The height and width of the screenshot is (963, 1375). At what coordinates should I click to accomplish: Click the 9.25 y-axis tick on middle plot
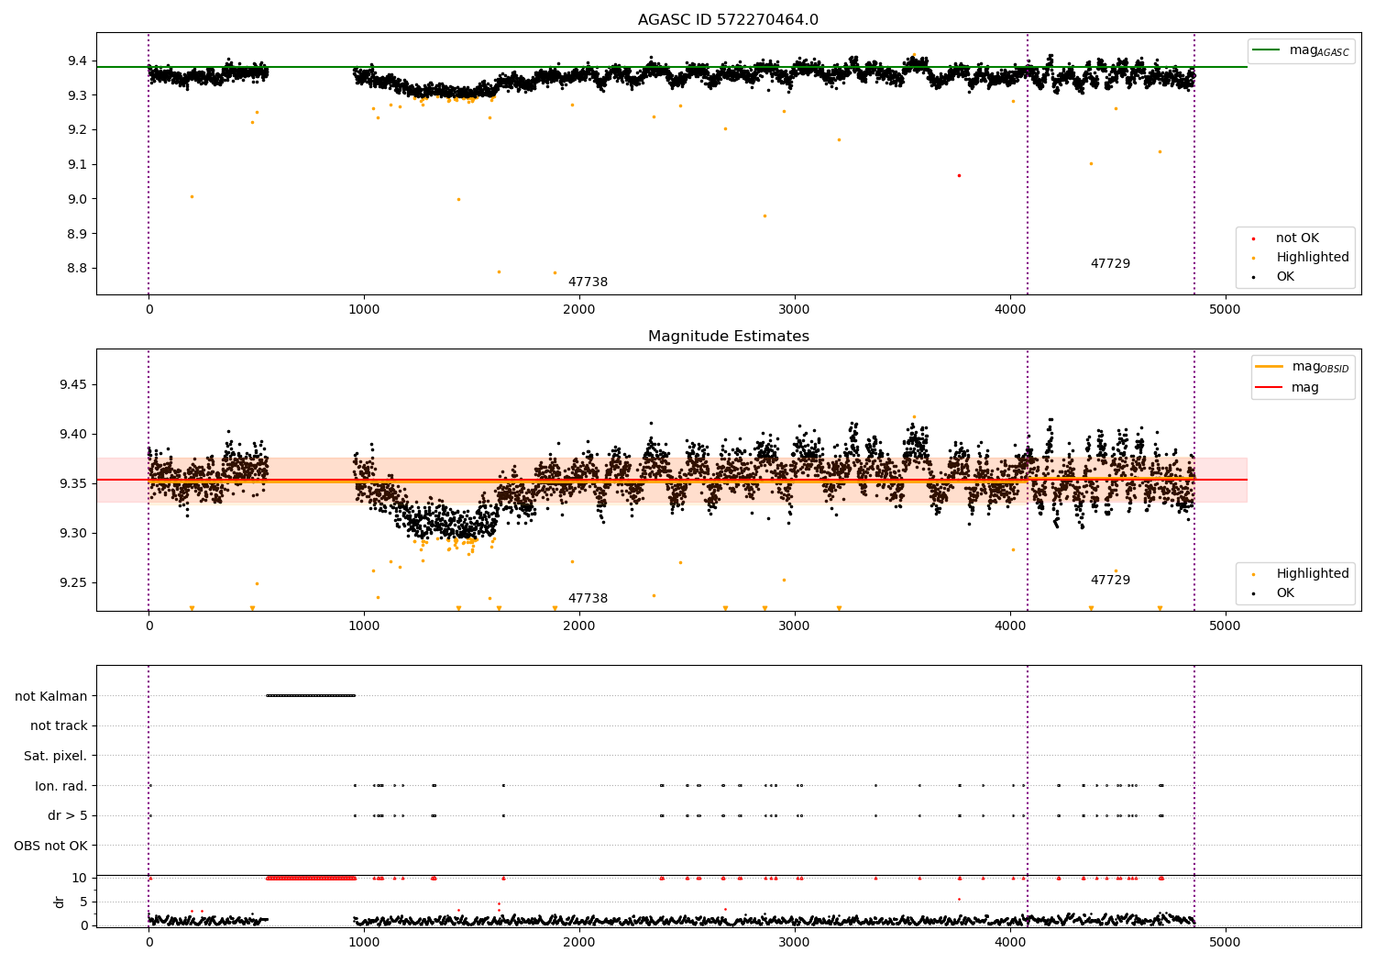(x=72, y=582)
